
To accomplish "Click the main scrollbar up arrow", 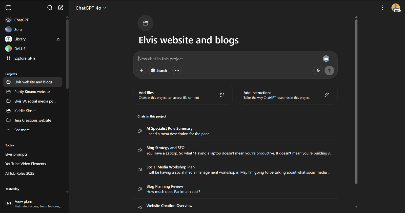I will (x=356, y=17).
